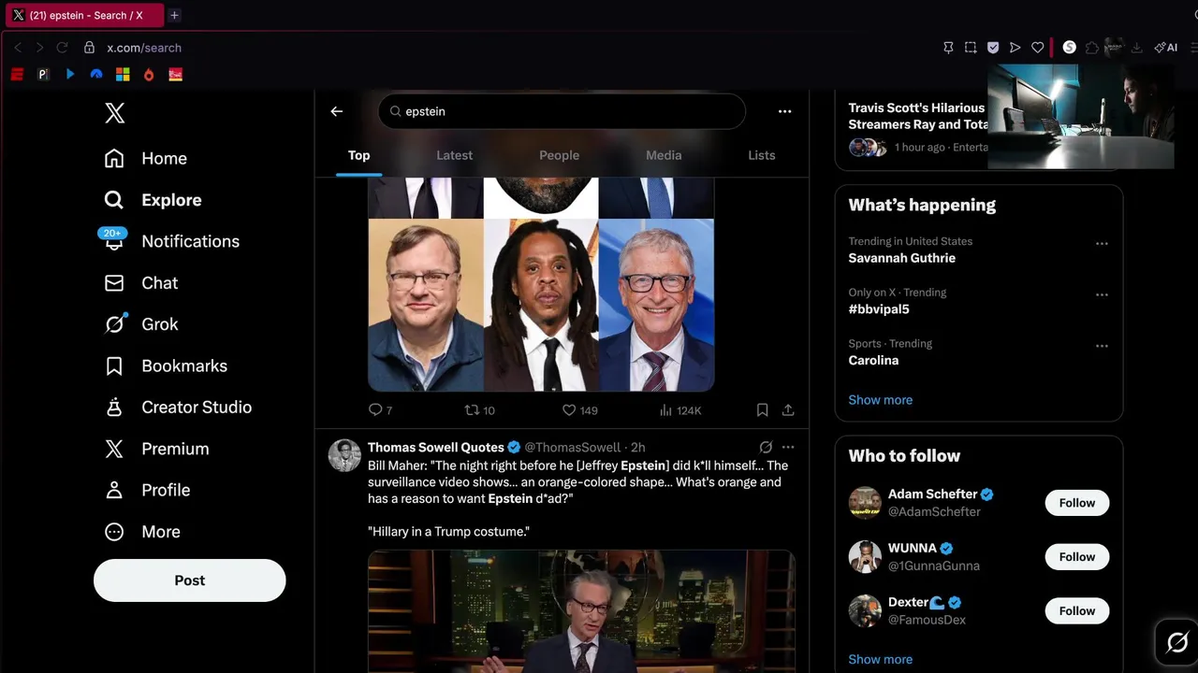Screen dimensions: 1198x673
Task: Click Grok icon on Thomas Sowell post
Action: 766,447
